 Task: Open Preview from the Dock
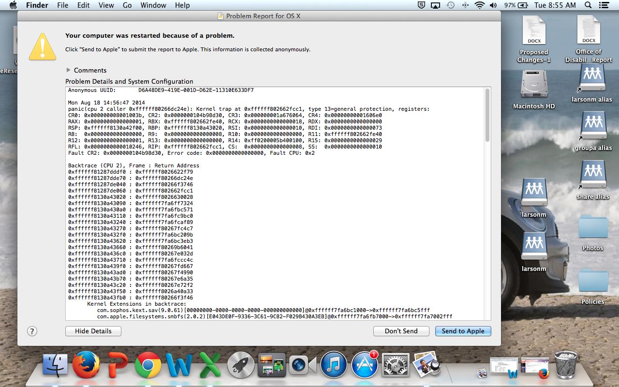click(427, 364)
